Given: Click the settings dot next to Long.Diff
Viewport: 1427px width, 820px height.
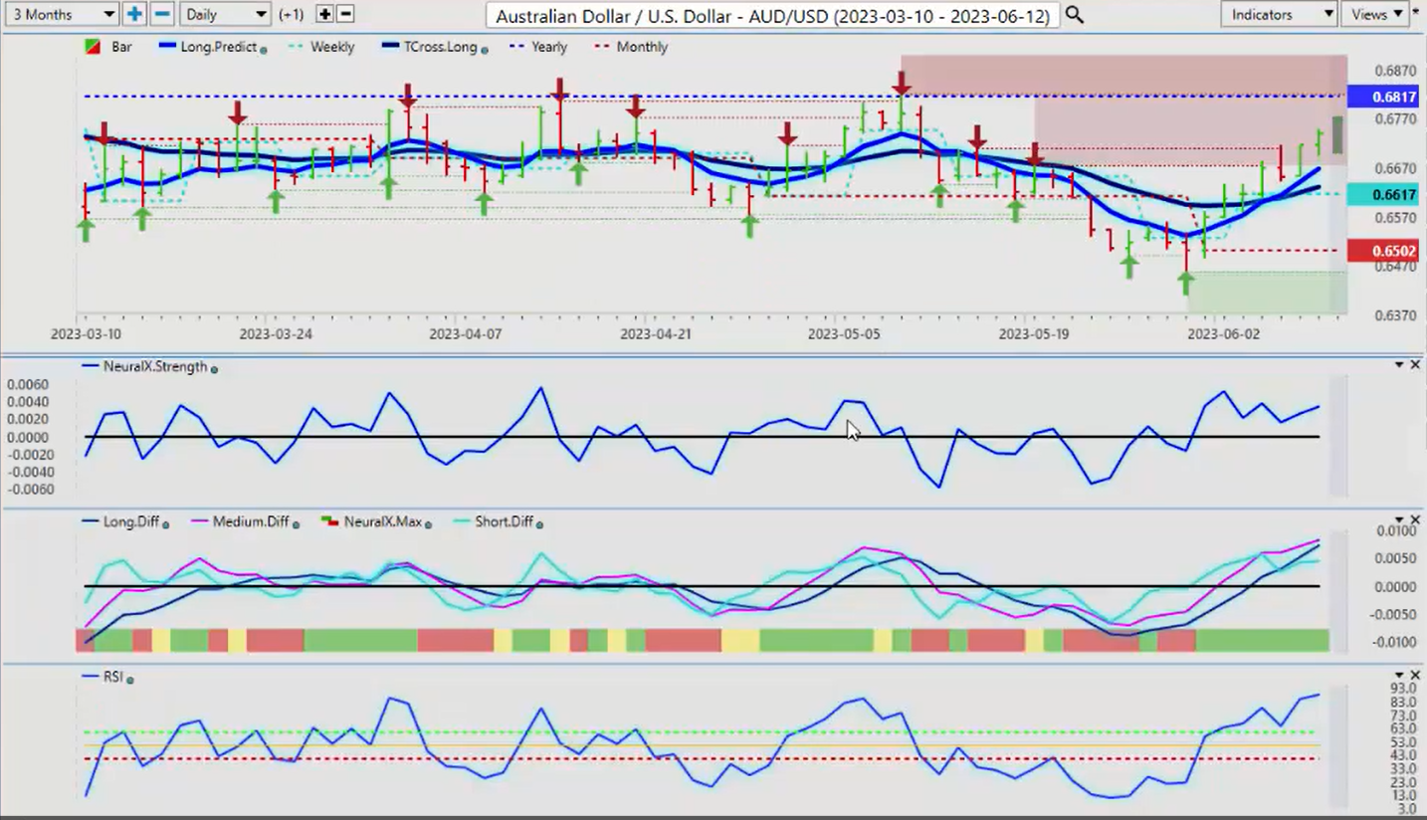Looking at the screenshot, I should click(165, 523).
